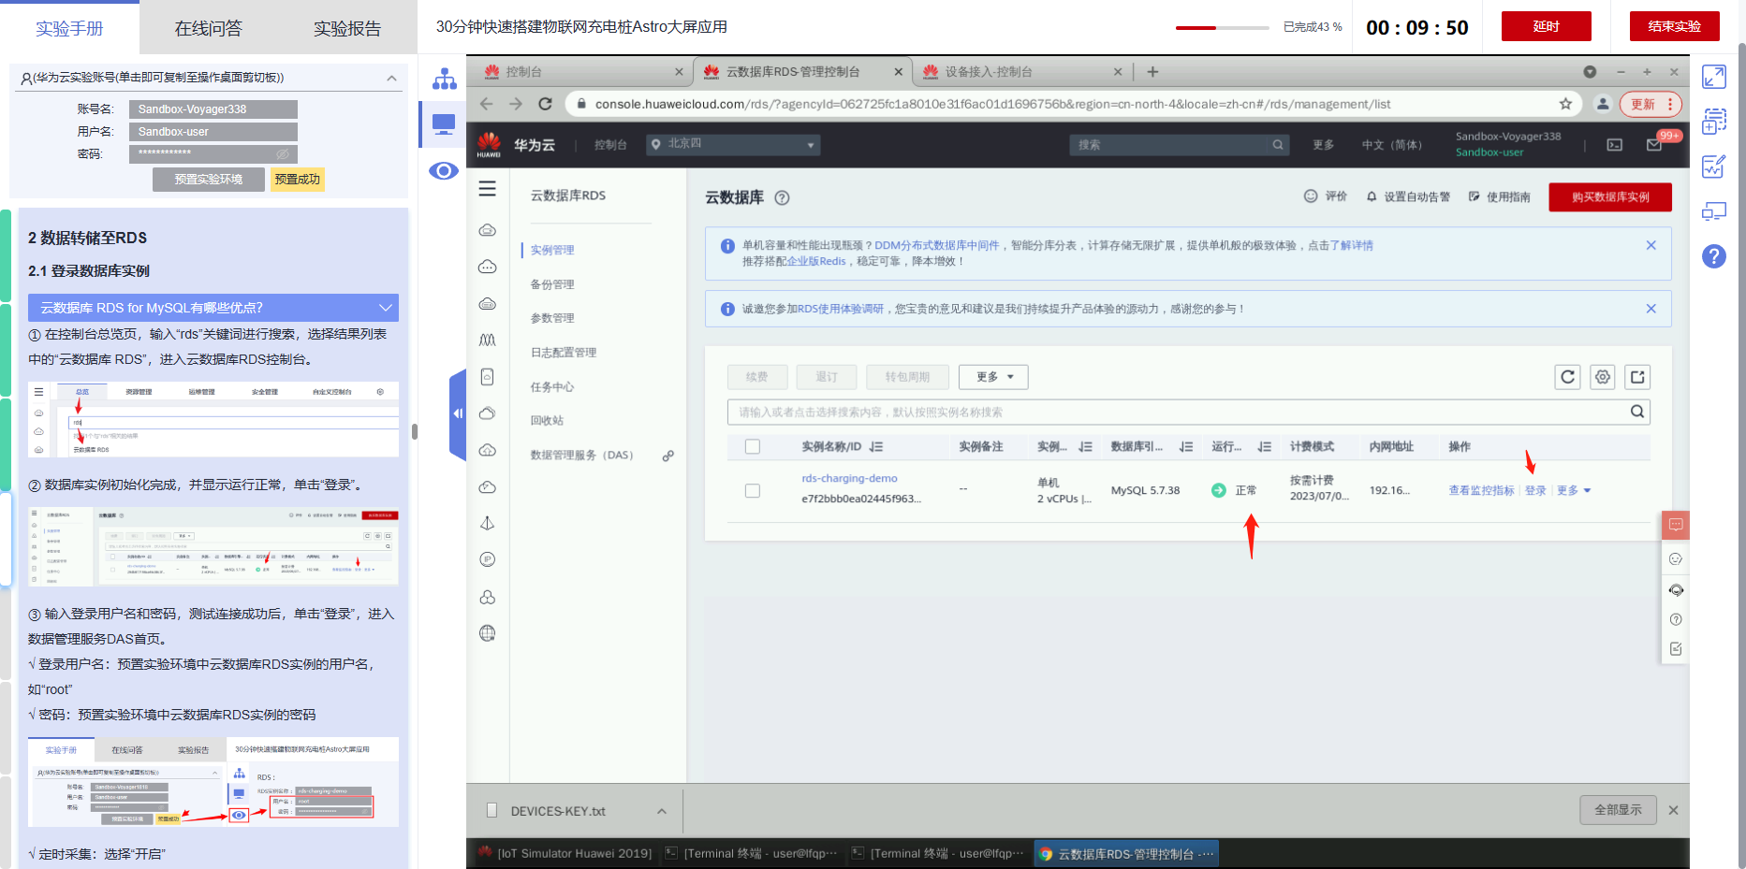Screen dimensions: 1746x869
Task: Expand the 更多 dropdown in the rds-charging-demo row
Action: coord(1574,490)
